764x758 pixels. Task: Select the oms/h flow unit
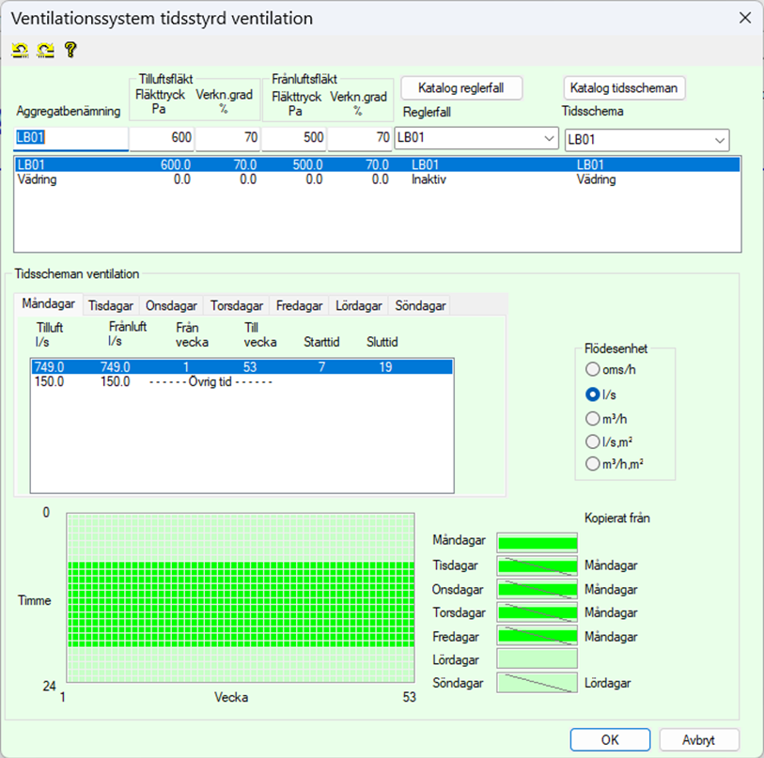593,370
